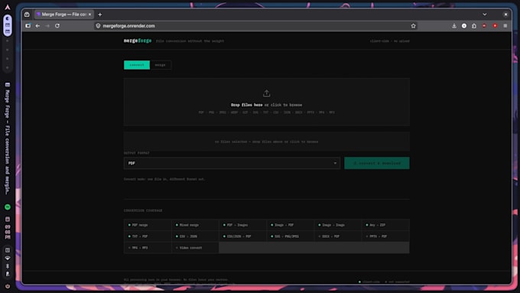Image resolution: width=520 pixels, height=293 pixels.
Task: Click the 'PPTX → PDF' coverage cell
Action: [385, 236]
